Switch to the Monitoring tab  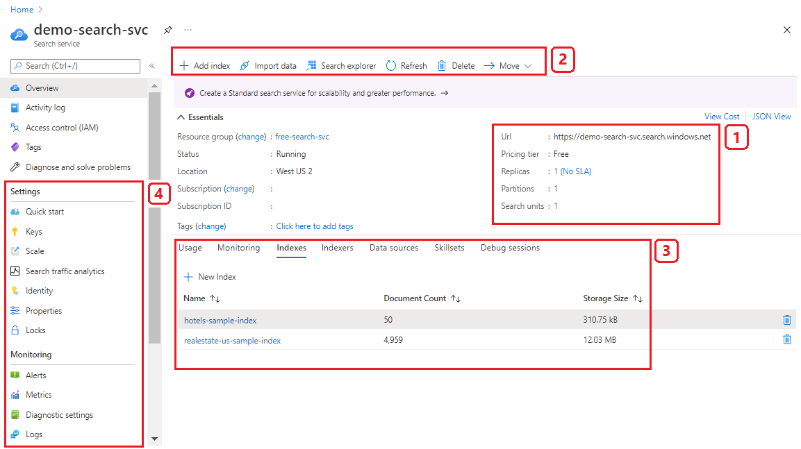coord(238,248)
